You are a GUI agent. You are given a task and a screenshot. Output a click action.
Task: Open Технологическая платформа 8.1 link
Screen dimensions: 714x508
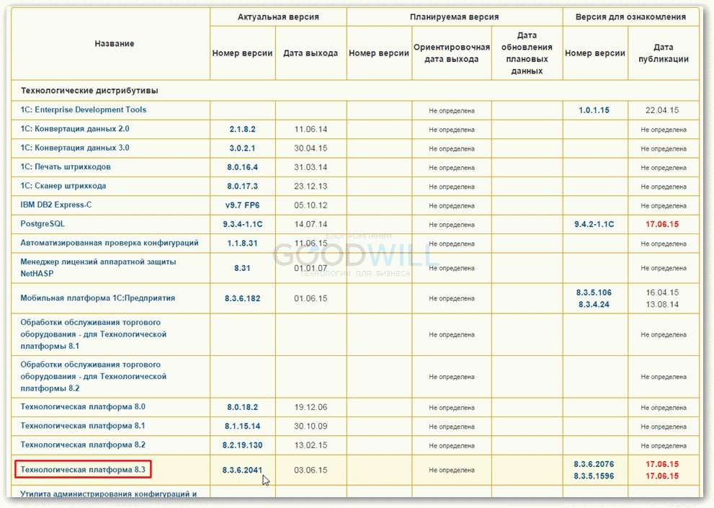83,426
